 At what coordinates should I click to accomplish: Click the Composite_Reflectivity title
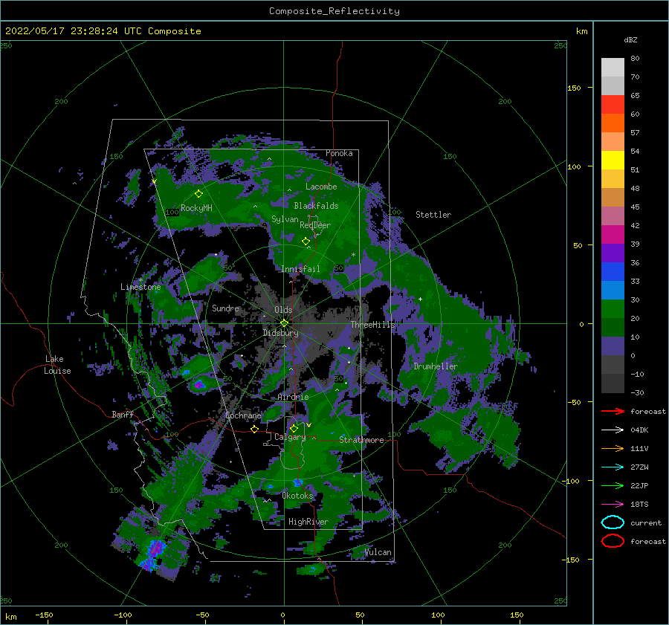[x=334, y=11]
